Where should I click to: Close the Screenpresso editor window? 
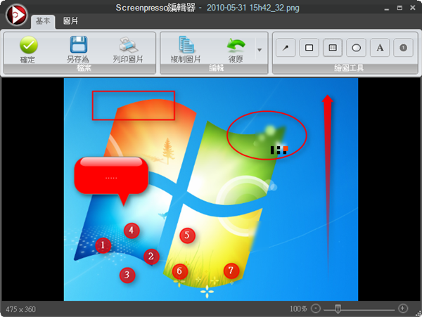pos(413,8)
